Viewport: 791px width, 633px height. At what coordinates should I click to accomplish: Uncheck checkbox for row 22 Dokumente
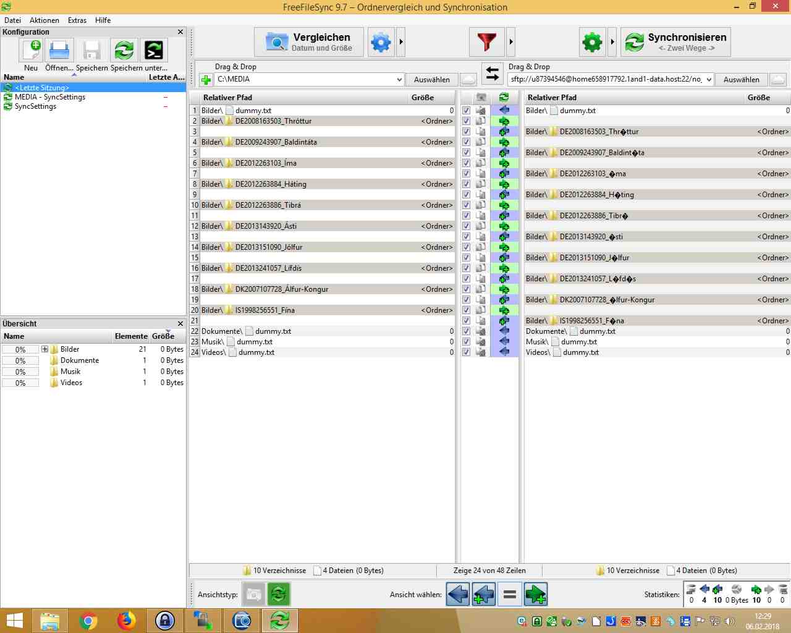pyautogui.click(x=467, y=331)
